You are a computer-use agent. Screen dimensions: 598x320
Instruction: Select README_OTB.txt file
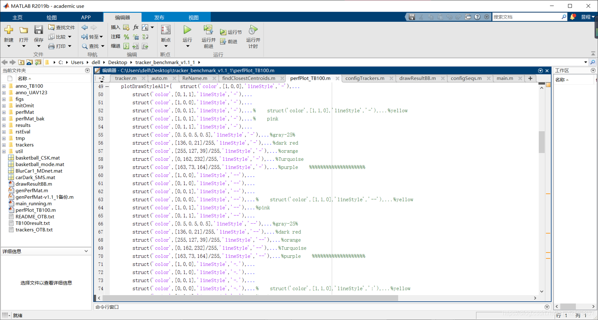pyautogui.click(x=35, y=217)
